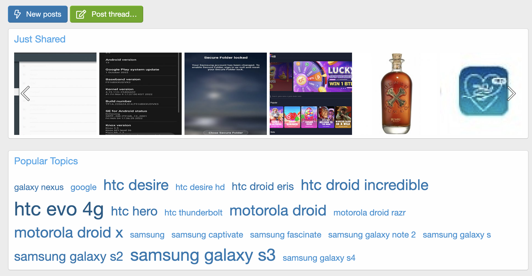The width and height of the screenshot is (532, 276).
Task: View the Lucky spin casino screenshot
Action: click(311, 94)
